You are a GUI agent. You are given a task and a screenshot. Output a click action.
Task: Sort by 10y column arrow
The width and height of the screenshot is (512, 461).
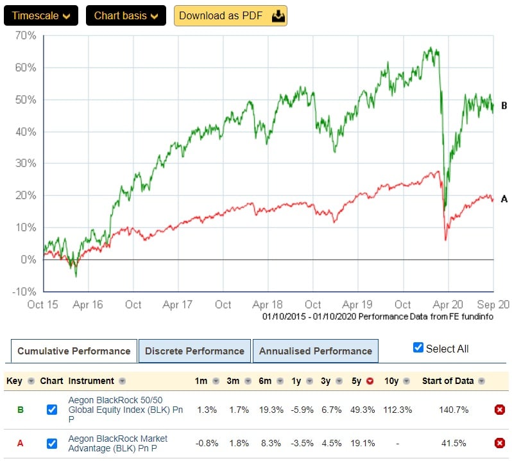pos(407,381)
